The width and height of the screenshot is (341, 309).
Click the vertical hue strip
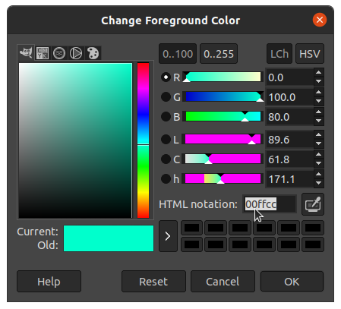143,140
